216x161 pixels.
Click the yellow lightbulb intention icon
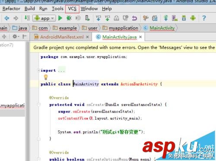[x=46, y=77]
